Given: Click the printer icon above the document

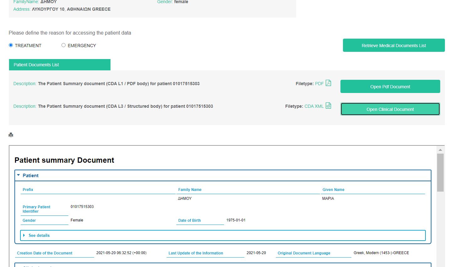Looking at the screenshot, I should click(11, 135).
